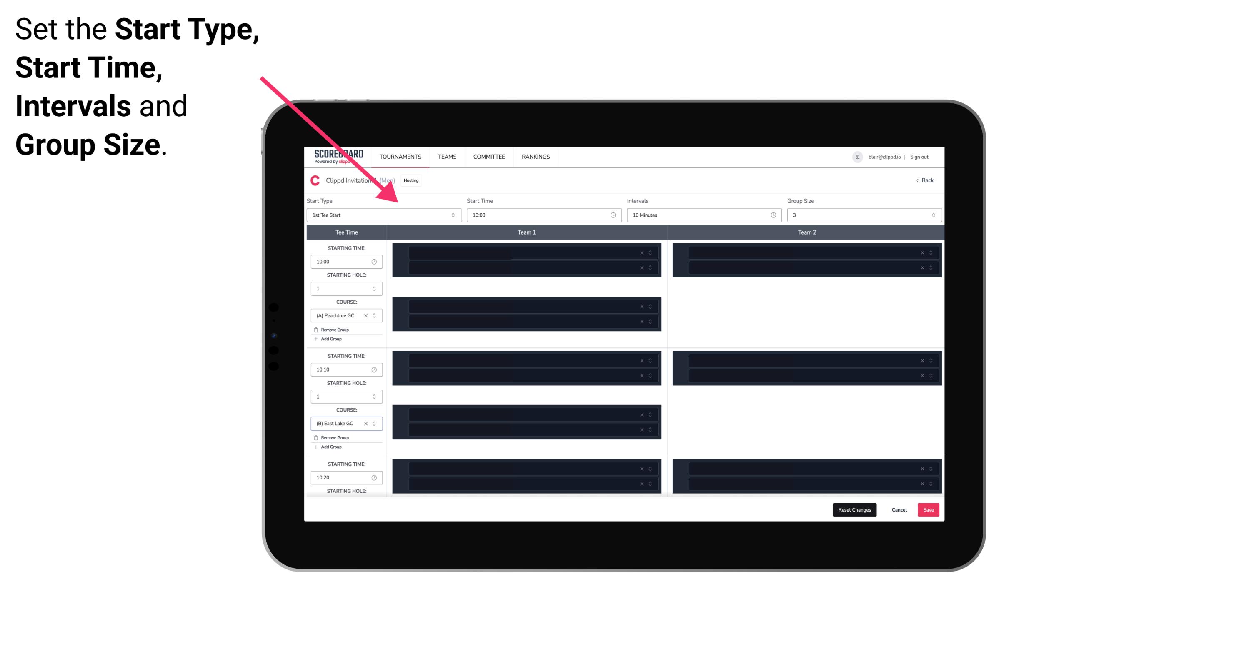Click Add Group link for second tee time

(x=330, y=446)
